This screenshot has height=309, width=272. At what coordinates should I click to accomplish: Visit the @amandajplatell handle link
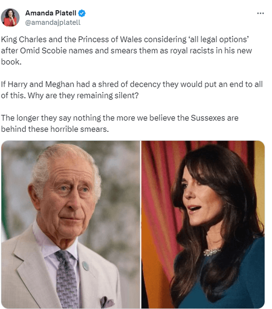(x=53, y=23)
